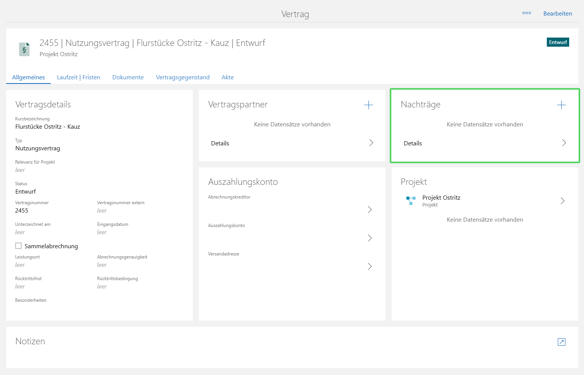
Task: Expand Vertragspartner Details chevron
Action: pyautogui.click(x=371, y=143)
